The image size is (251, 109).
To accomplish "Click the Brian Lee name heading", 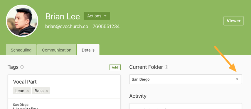I will [x=63, y=16].
